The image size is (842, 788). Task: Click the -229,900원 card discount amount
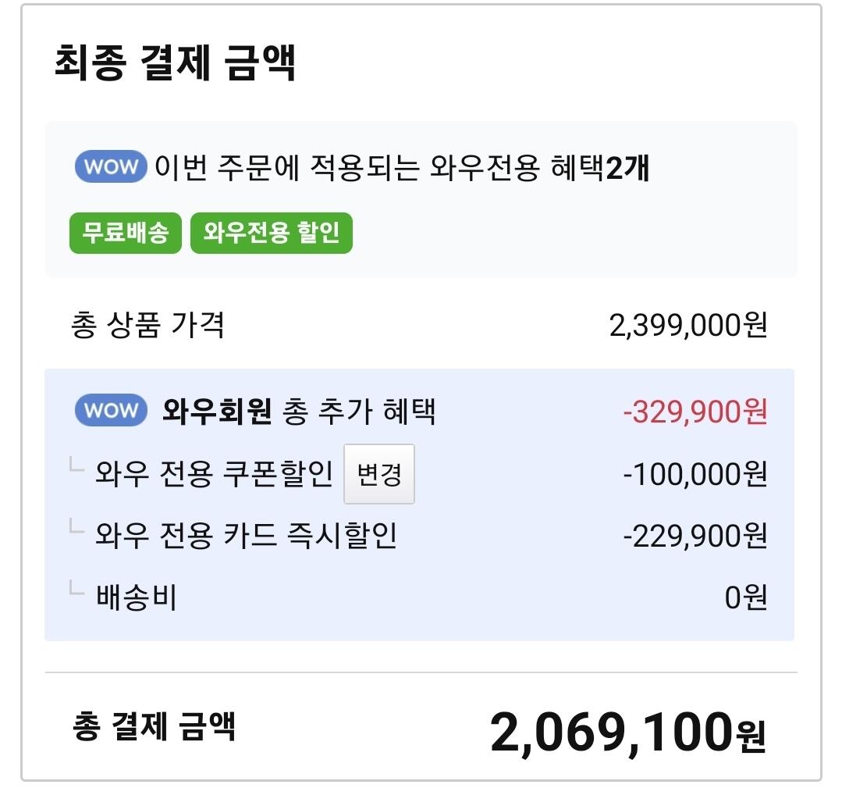pyautogui.click(x=695, y=536)
